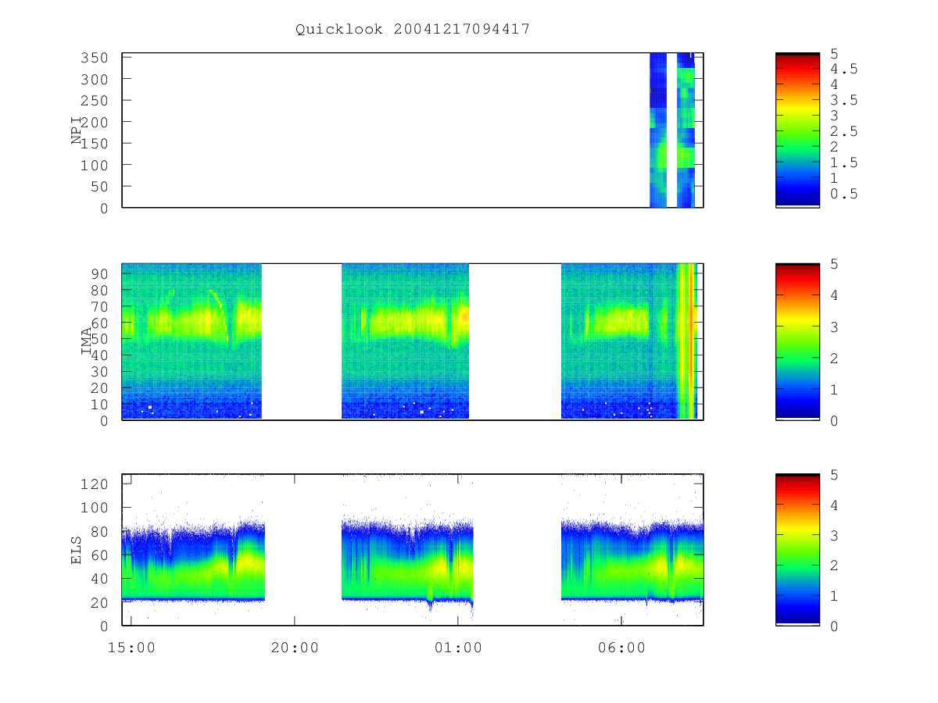Click the Quicklook 20041217094417 plot title
This screenshot has width=938, height=703.
(x=413, y=30)
